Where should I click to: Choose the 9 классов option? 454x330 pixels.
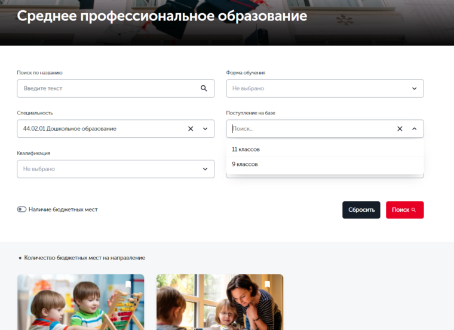(x=245, y=164)
